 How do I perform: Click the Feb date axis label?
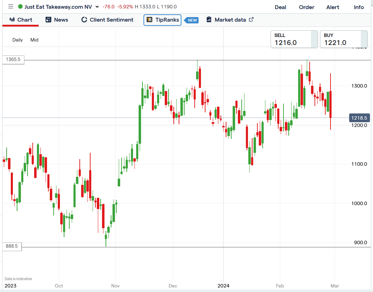coord(280,286)
